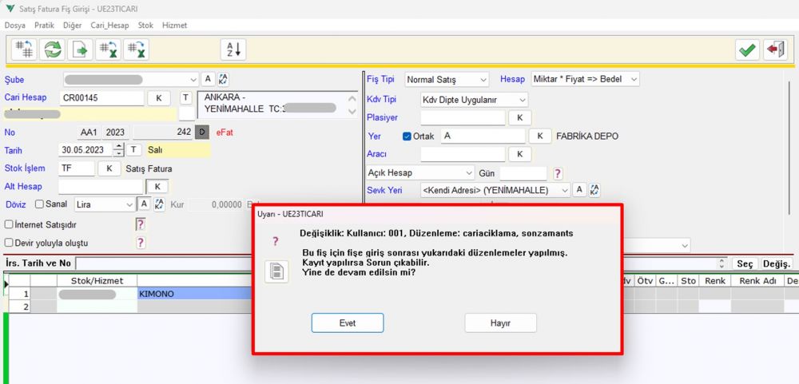799x384 pixels.
Task: Click the Hayır button
Action: point(500,323)
